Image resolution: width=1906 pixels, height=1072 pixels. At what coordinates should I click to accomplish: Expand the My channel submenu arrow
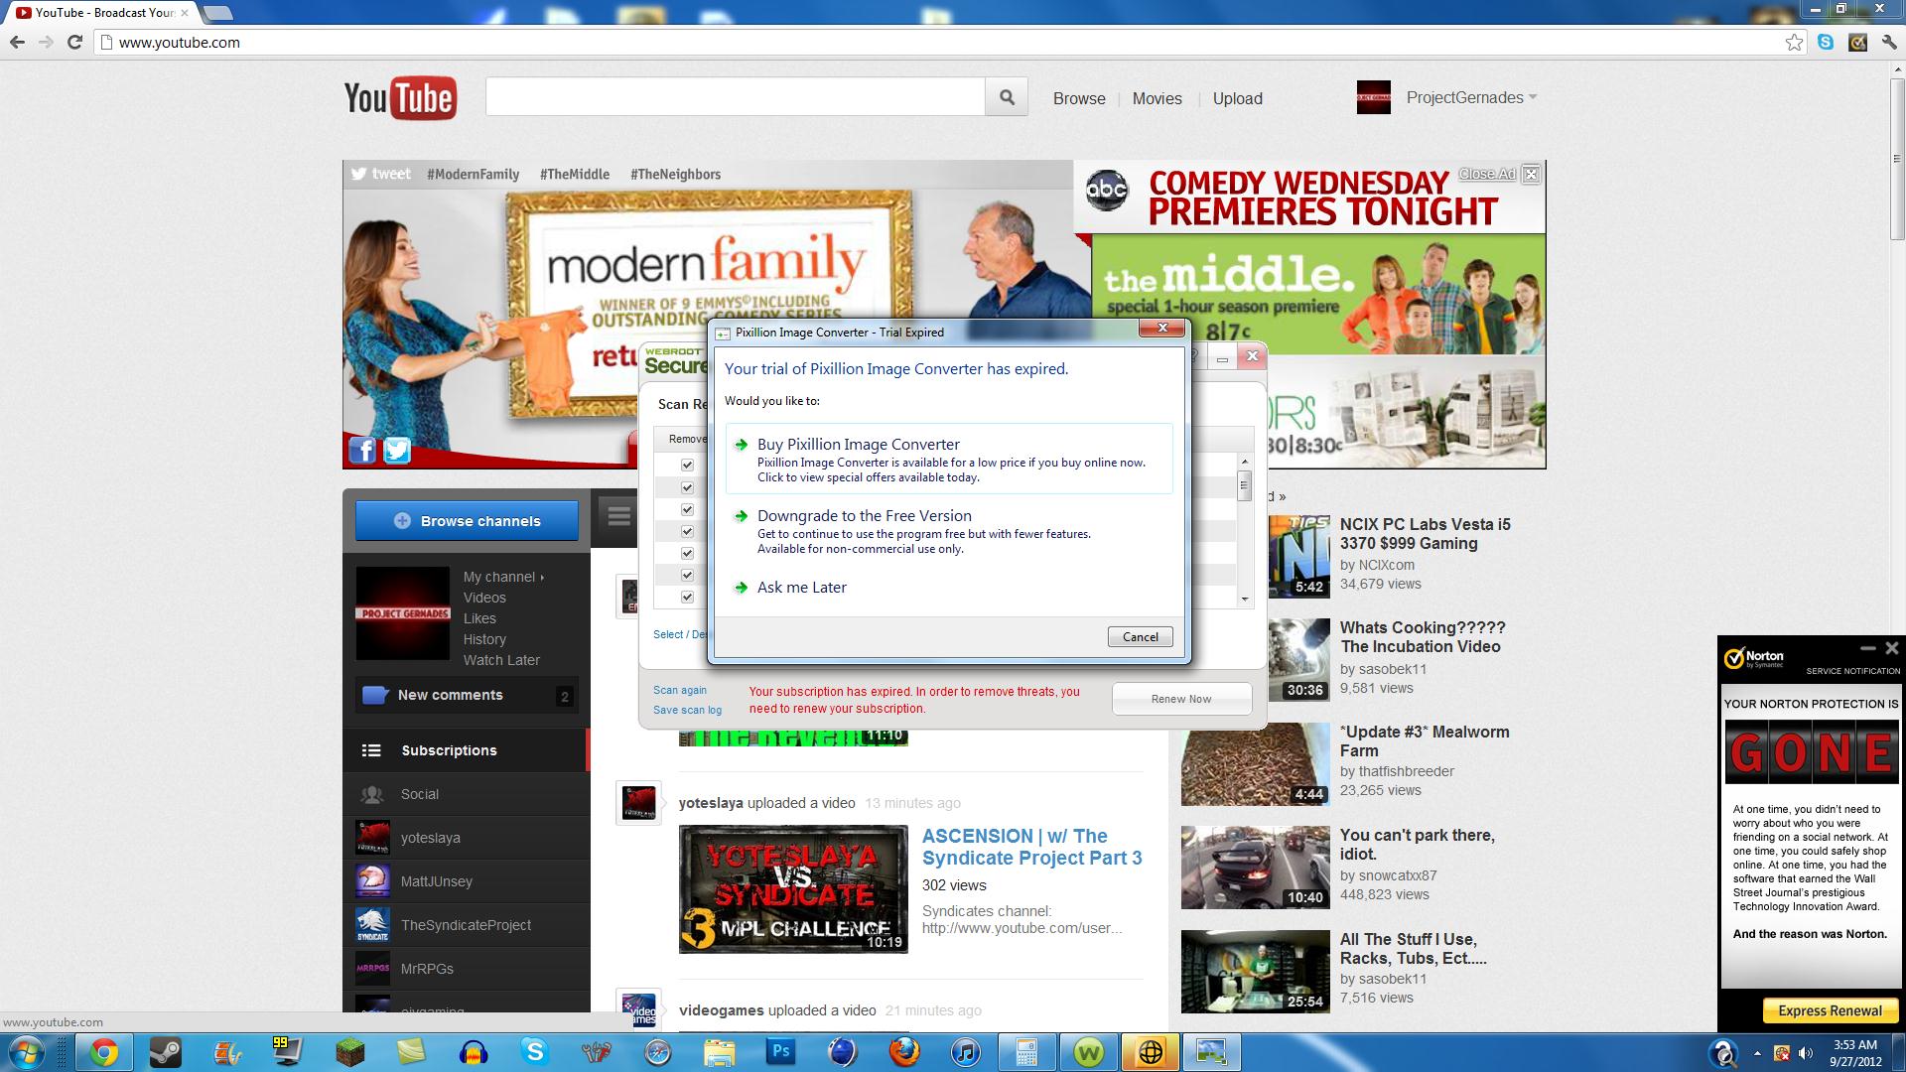click(542, 578)
